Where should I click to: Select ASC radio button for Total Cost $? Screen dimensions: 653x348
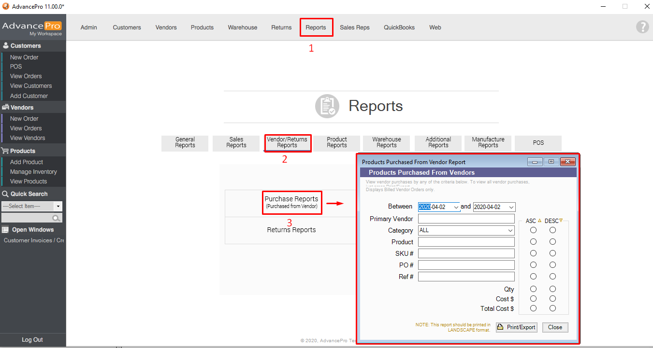click(x=533, y=308)
